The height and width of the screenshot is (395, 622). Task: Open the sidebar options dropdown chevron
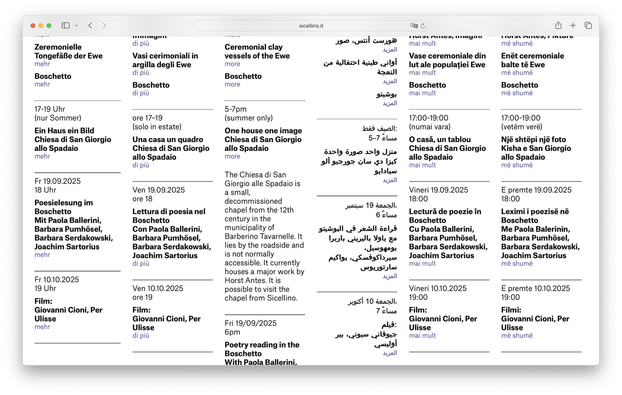(77, 25)
